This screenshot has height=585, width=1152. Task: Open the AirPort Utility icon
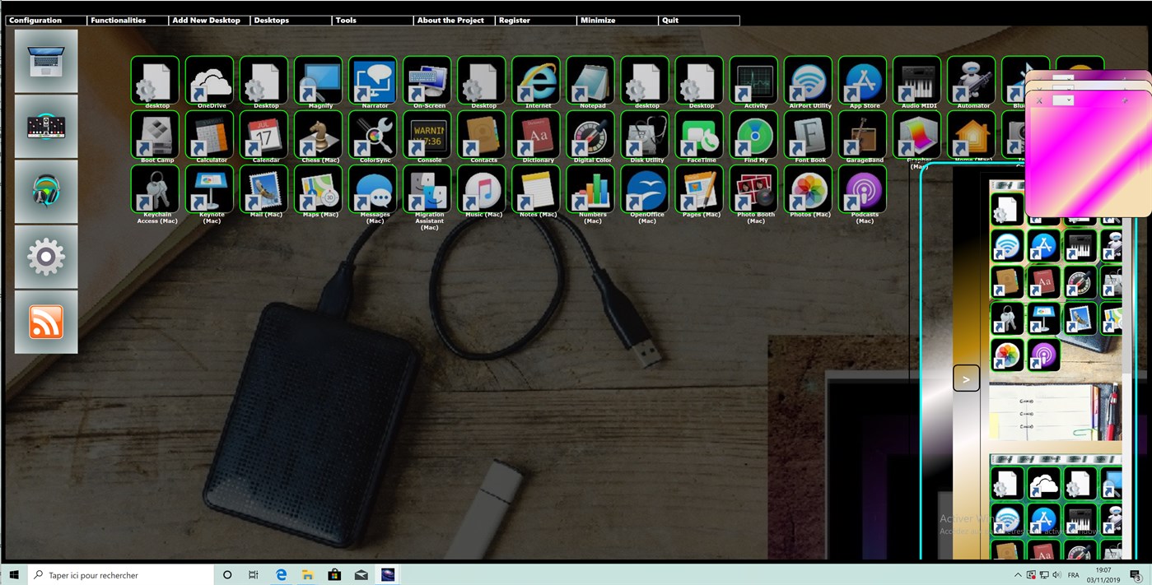809,80
